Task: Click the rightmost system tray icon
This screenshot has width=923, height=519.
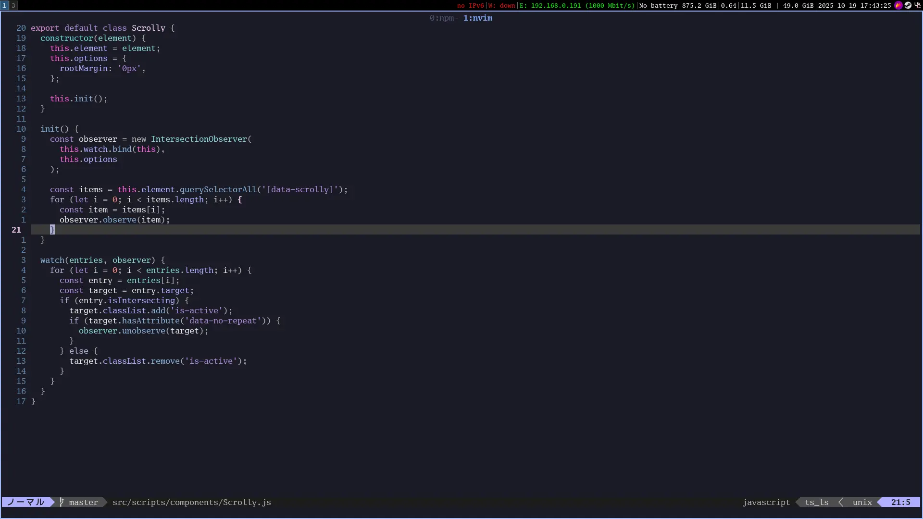Action: point(917,5)
